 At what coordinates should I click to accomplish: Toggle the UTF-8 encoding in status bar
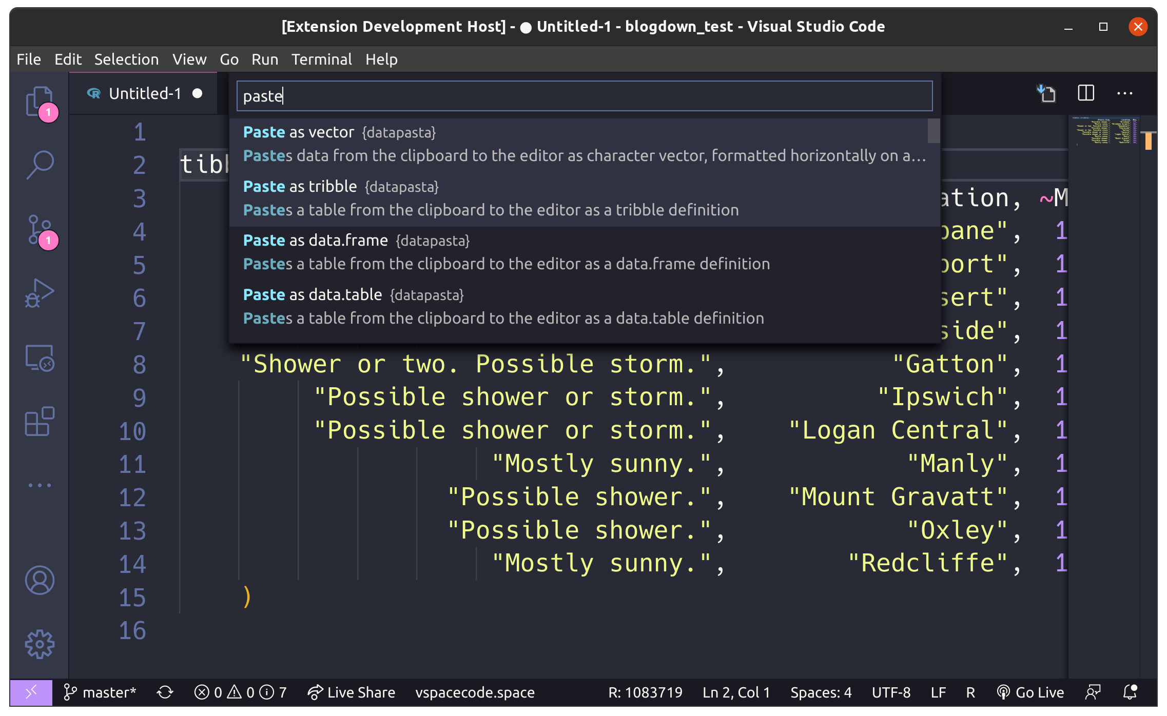pos(890,691)
